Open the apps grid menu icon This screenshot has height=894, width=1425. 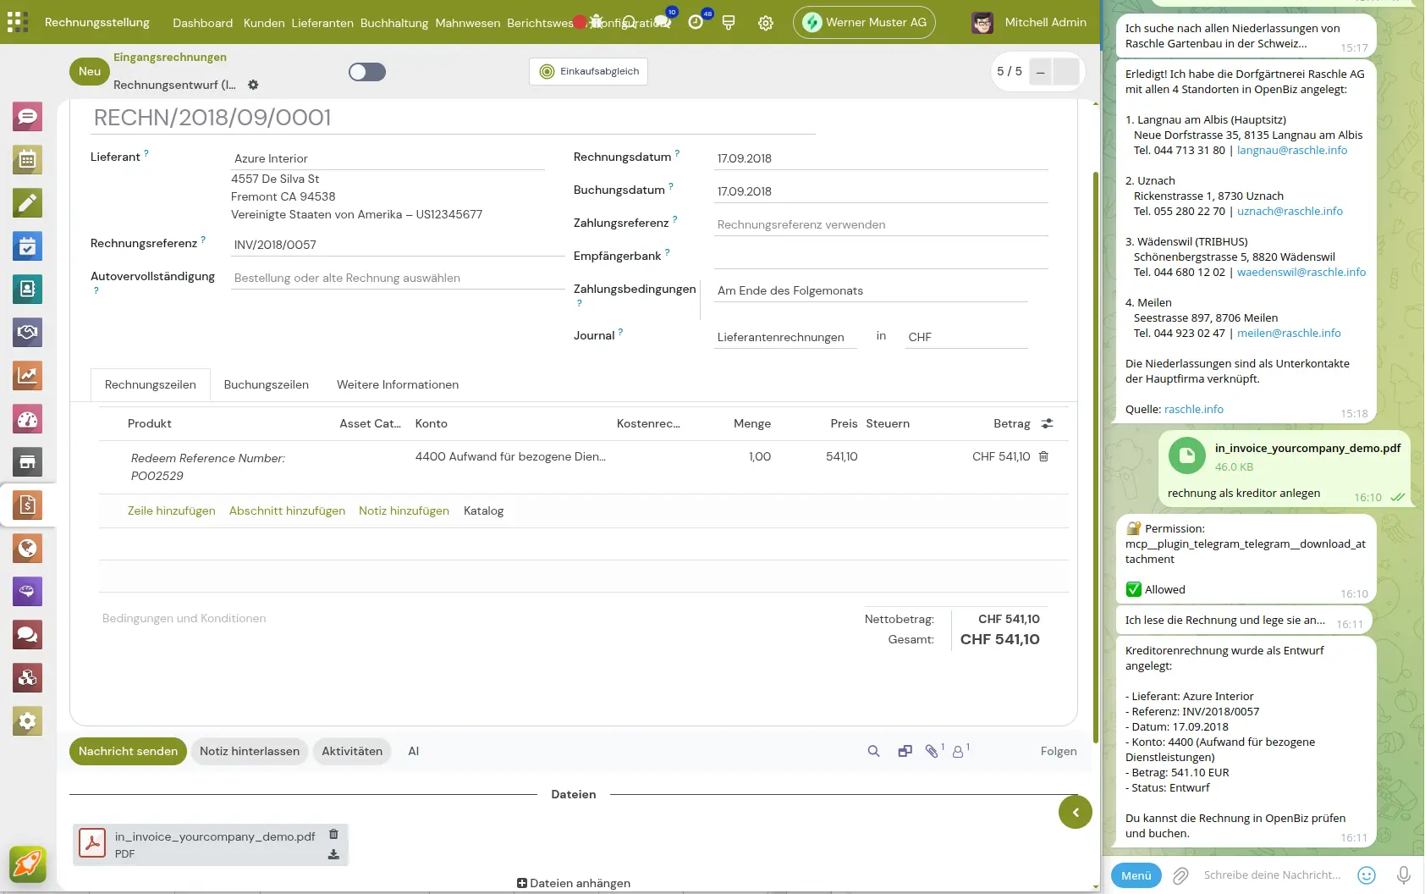pyautogui.click(x=18, y=22)
